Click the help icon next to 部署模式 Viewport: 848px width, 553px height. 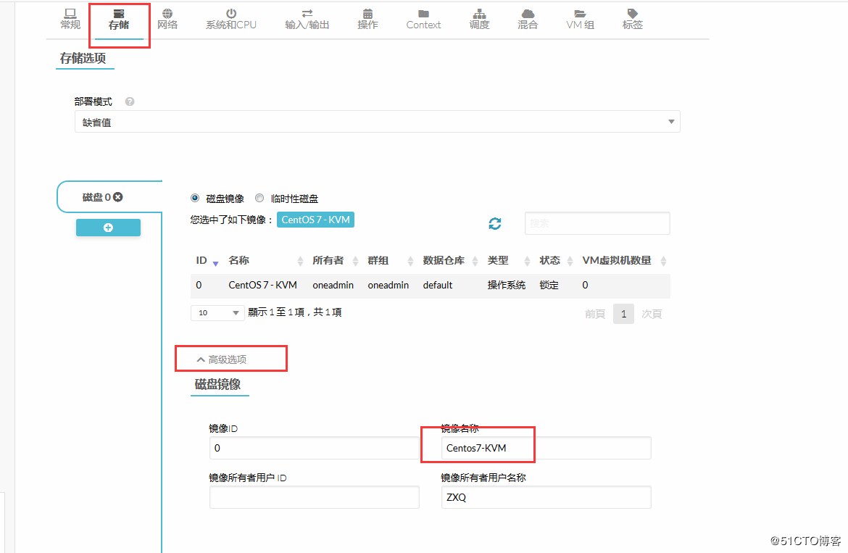click(130, 101)
